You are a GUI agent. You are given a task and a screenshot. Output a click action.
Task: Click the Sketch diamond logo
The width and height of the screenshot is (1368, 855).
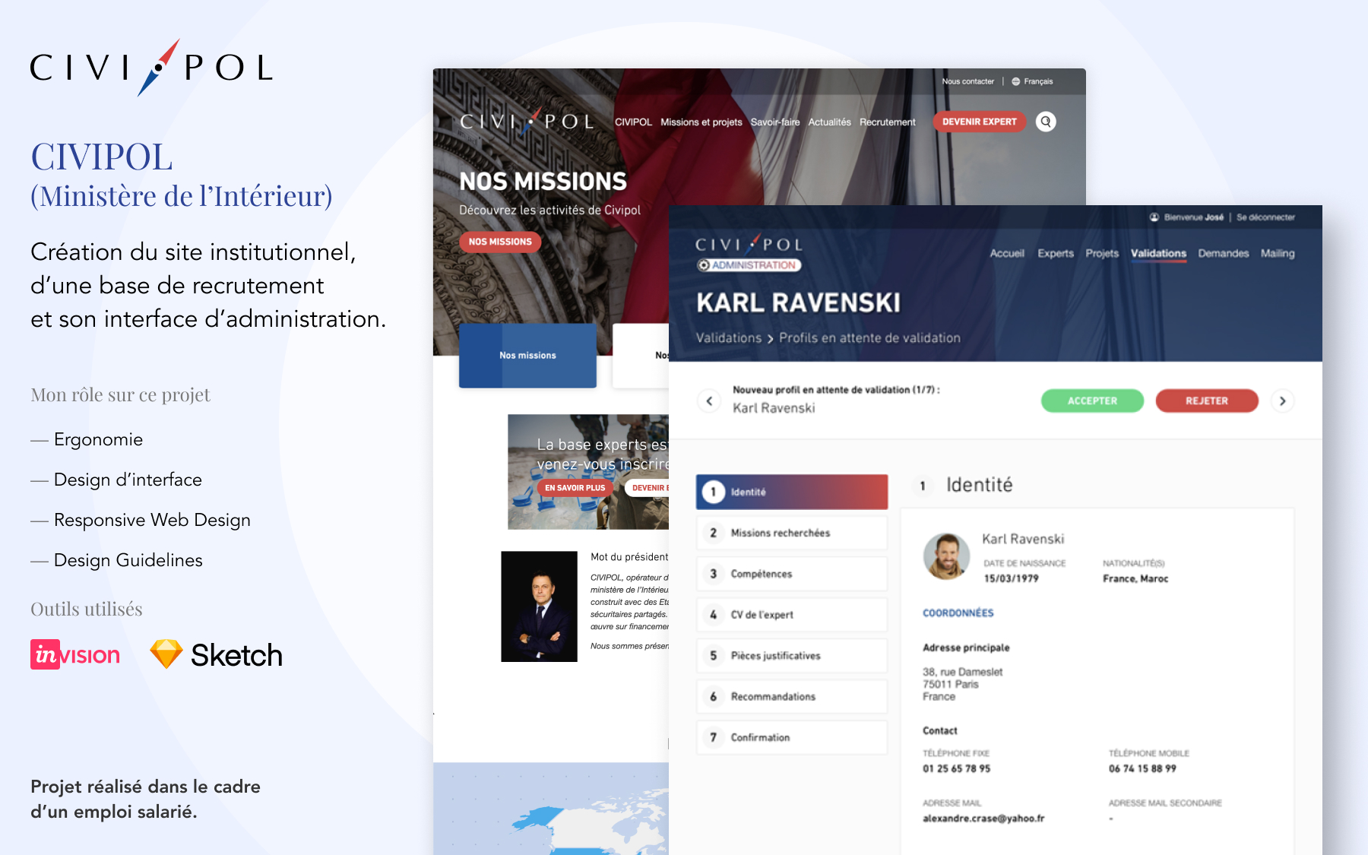[x=166, y=654]
